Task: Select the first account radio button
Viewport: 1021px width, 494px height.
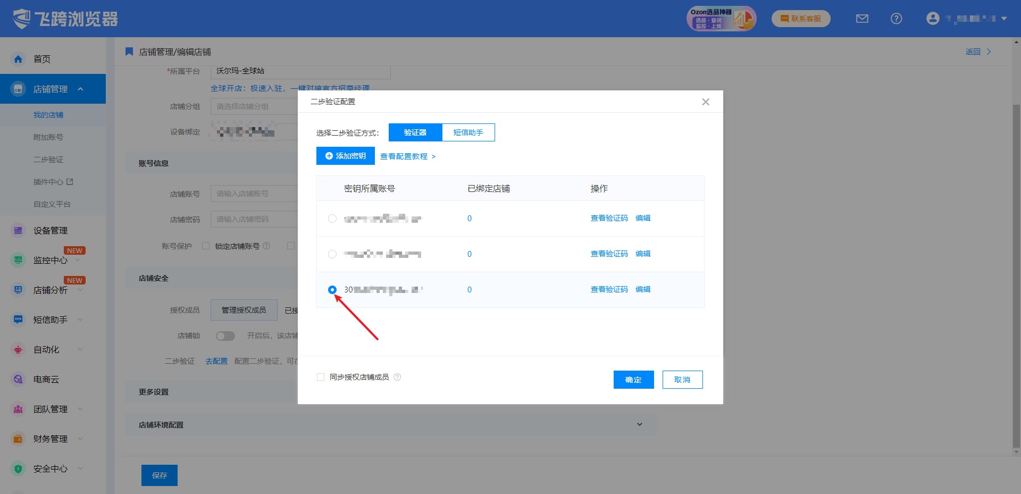Action: pos(332,219)
